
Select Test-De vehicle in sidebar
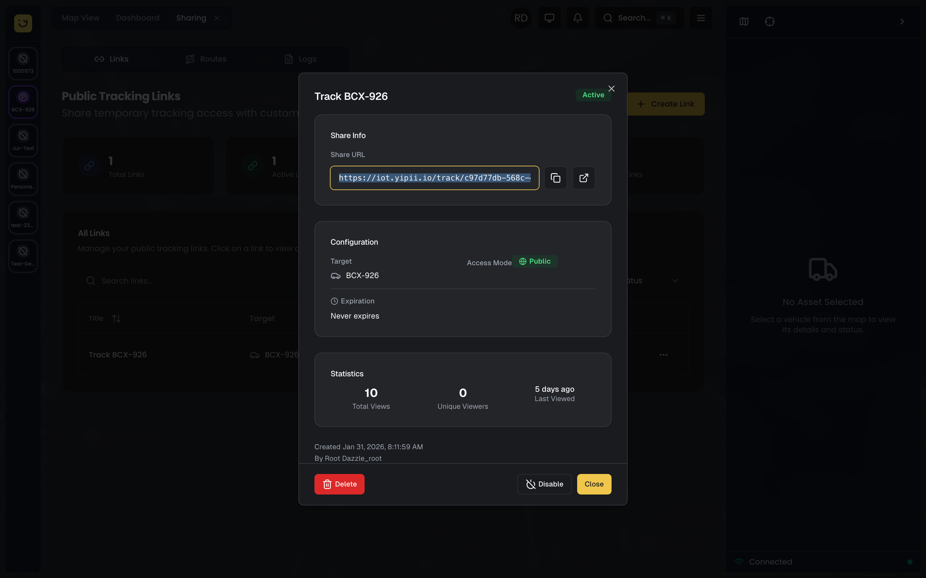[x=23, y=257]
